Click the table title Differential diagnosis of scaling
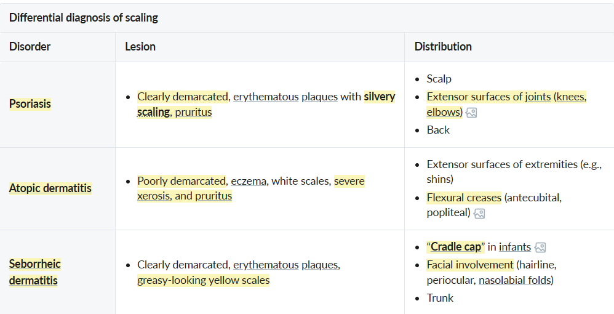The image size is (614, 314). pos(84,17)
